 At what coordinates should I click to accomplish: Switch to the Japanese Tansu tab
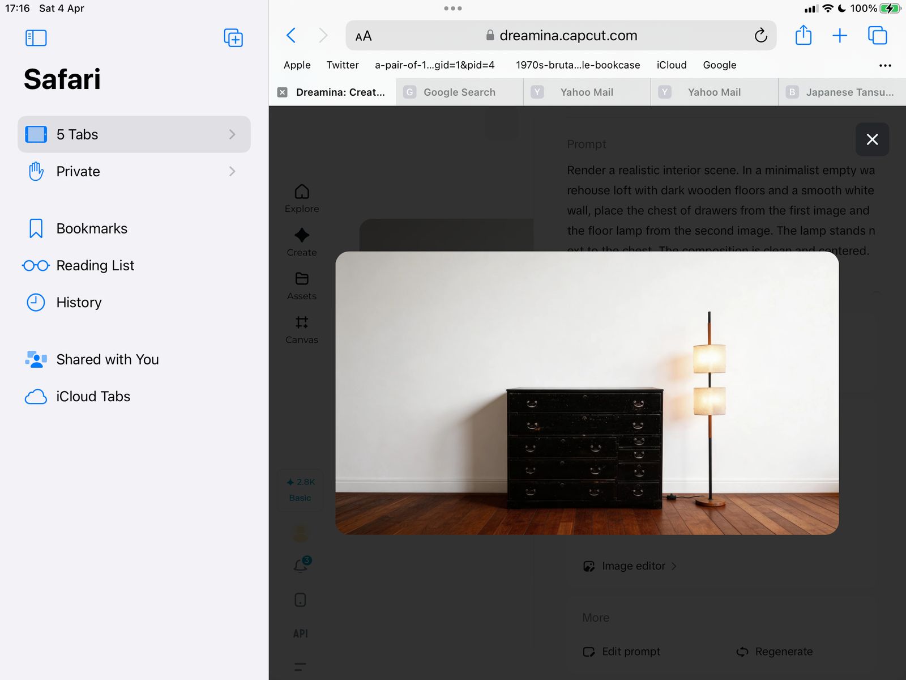(x=843, y=92)
